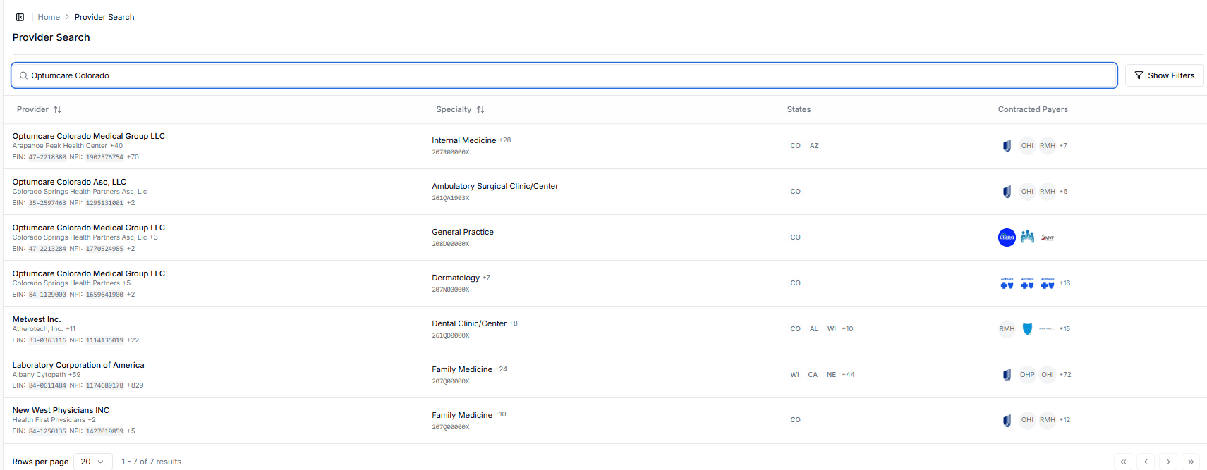The image size is (1207, 470).
Task: Click NPI 1770524985 value
Action: (104, 249)
